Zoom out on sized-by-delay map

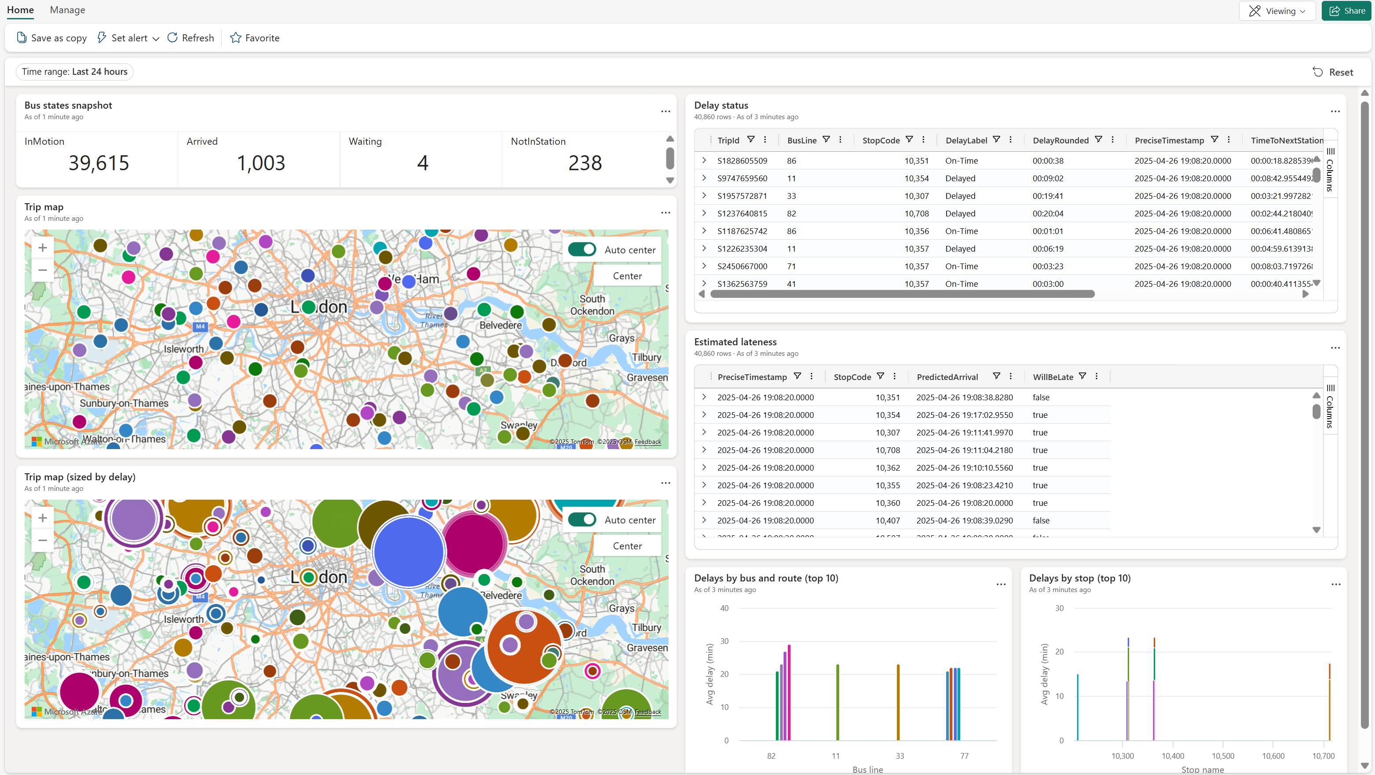pyautogui.click(x=43, y=541)
